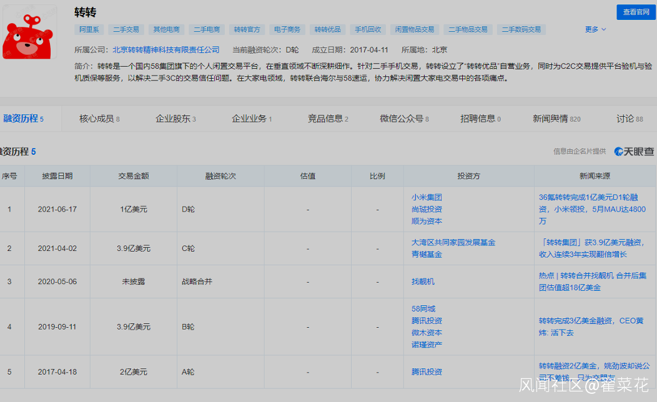Click the 信息由企名片提供 text

(x=580, y=151)
